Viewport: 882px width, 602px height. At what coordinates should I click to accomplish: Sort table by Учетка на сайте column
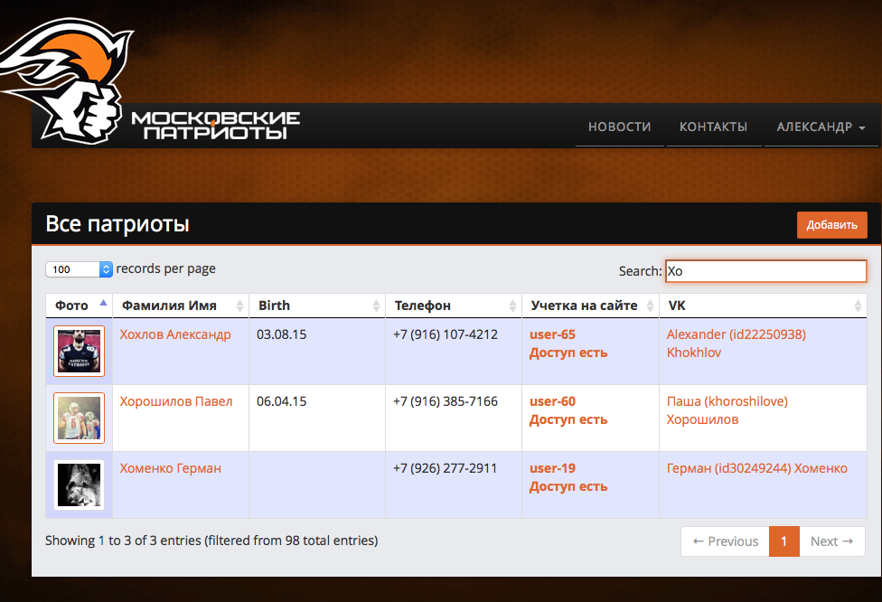591,306
